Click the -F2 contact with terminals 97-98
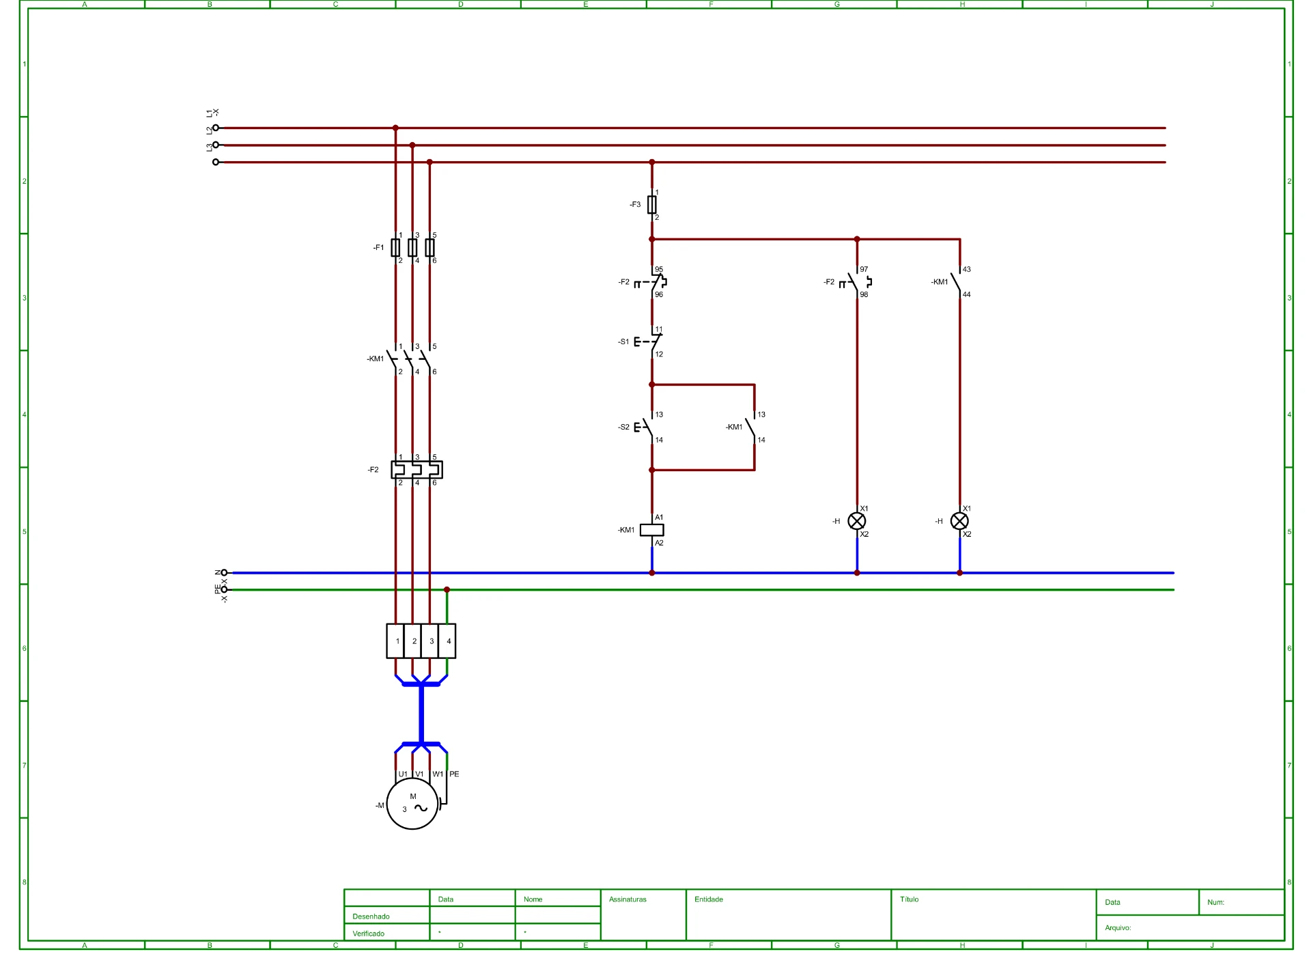 coord(856,282)
